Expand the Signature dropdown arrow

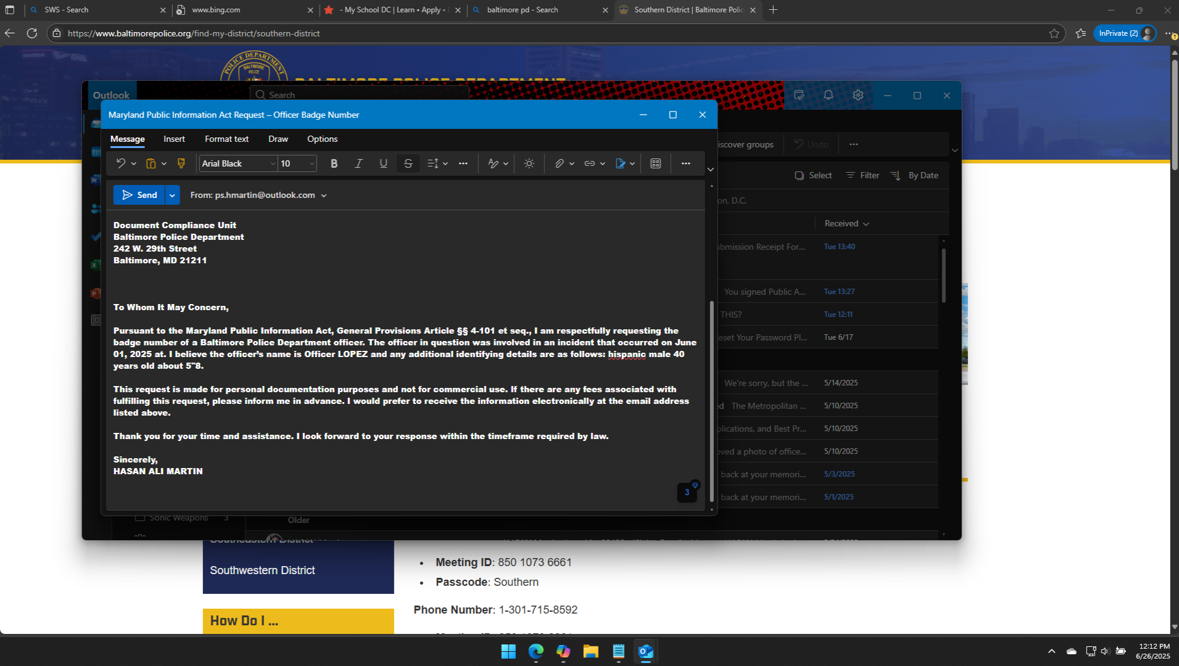click(x=632, y=163)
